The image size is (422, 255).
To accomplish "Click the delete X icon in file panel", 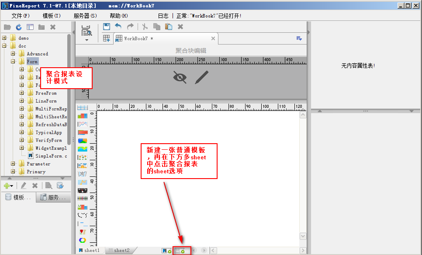I will 53,27.
